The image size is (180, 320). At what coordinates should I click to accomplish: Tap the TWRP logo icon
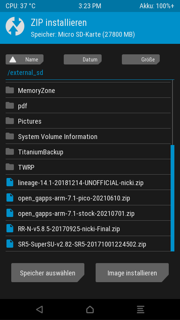15,26
